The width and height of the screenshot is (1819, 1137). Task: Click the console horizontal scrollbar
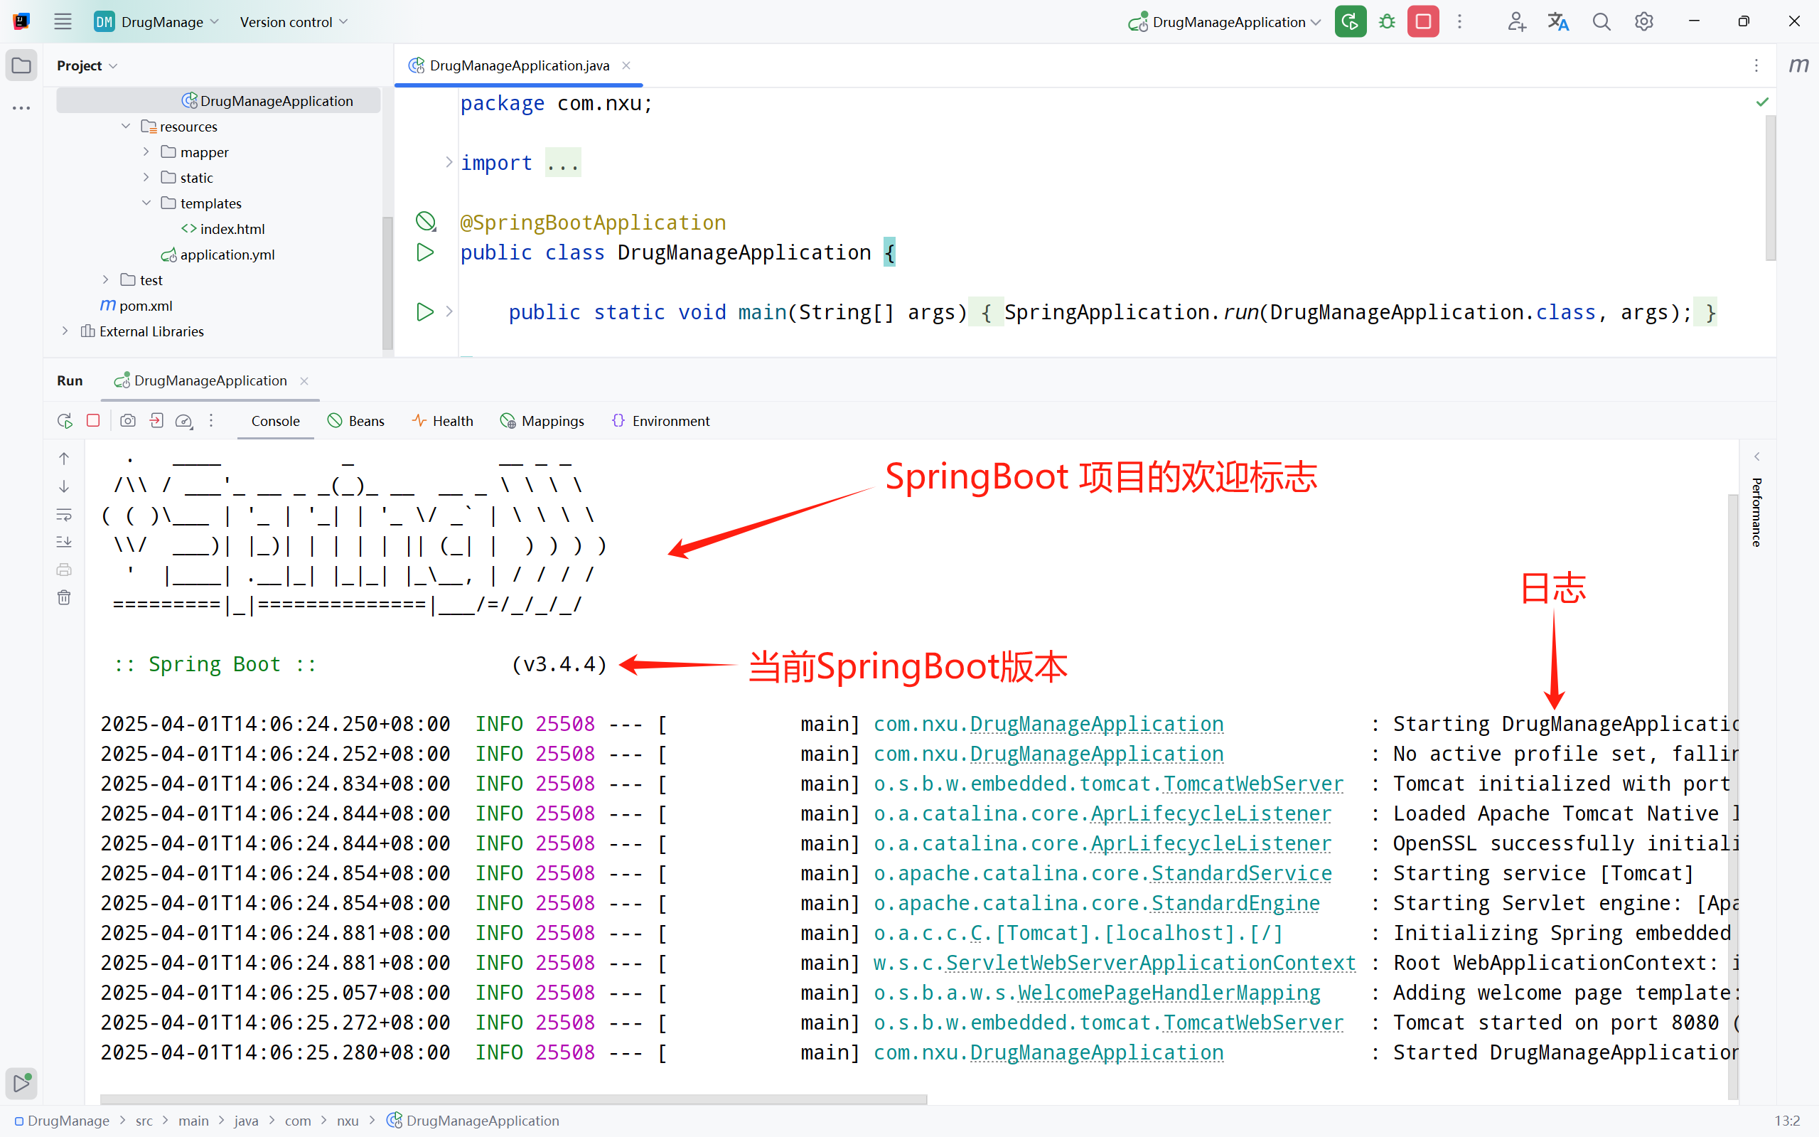point(513,1099)
